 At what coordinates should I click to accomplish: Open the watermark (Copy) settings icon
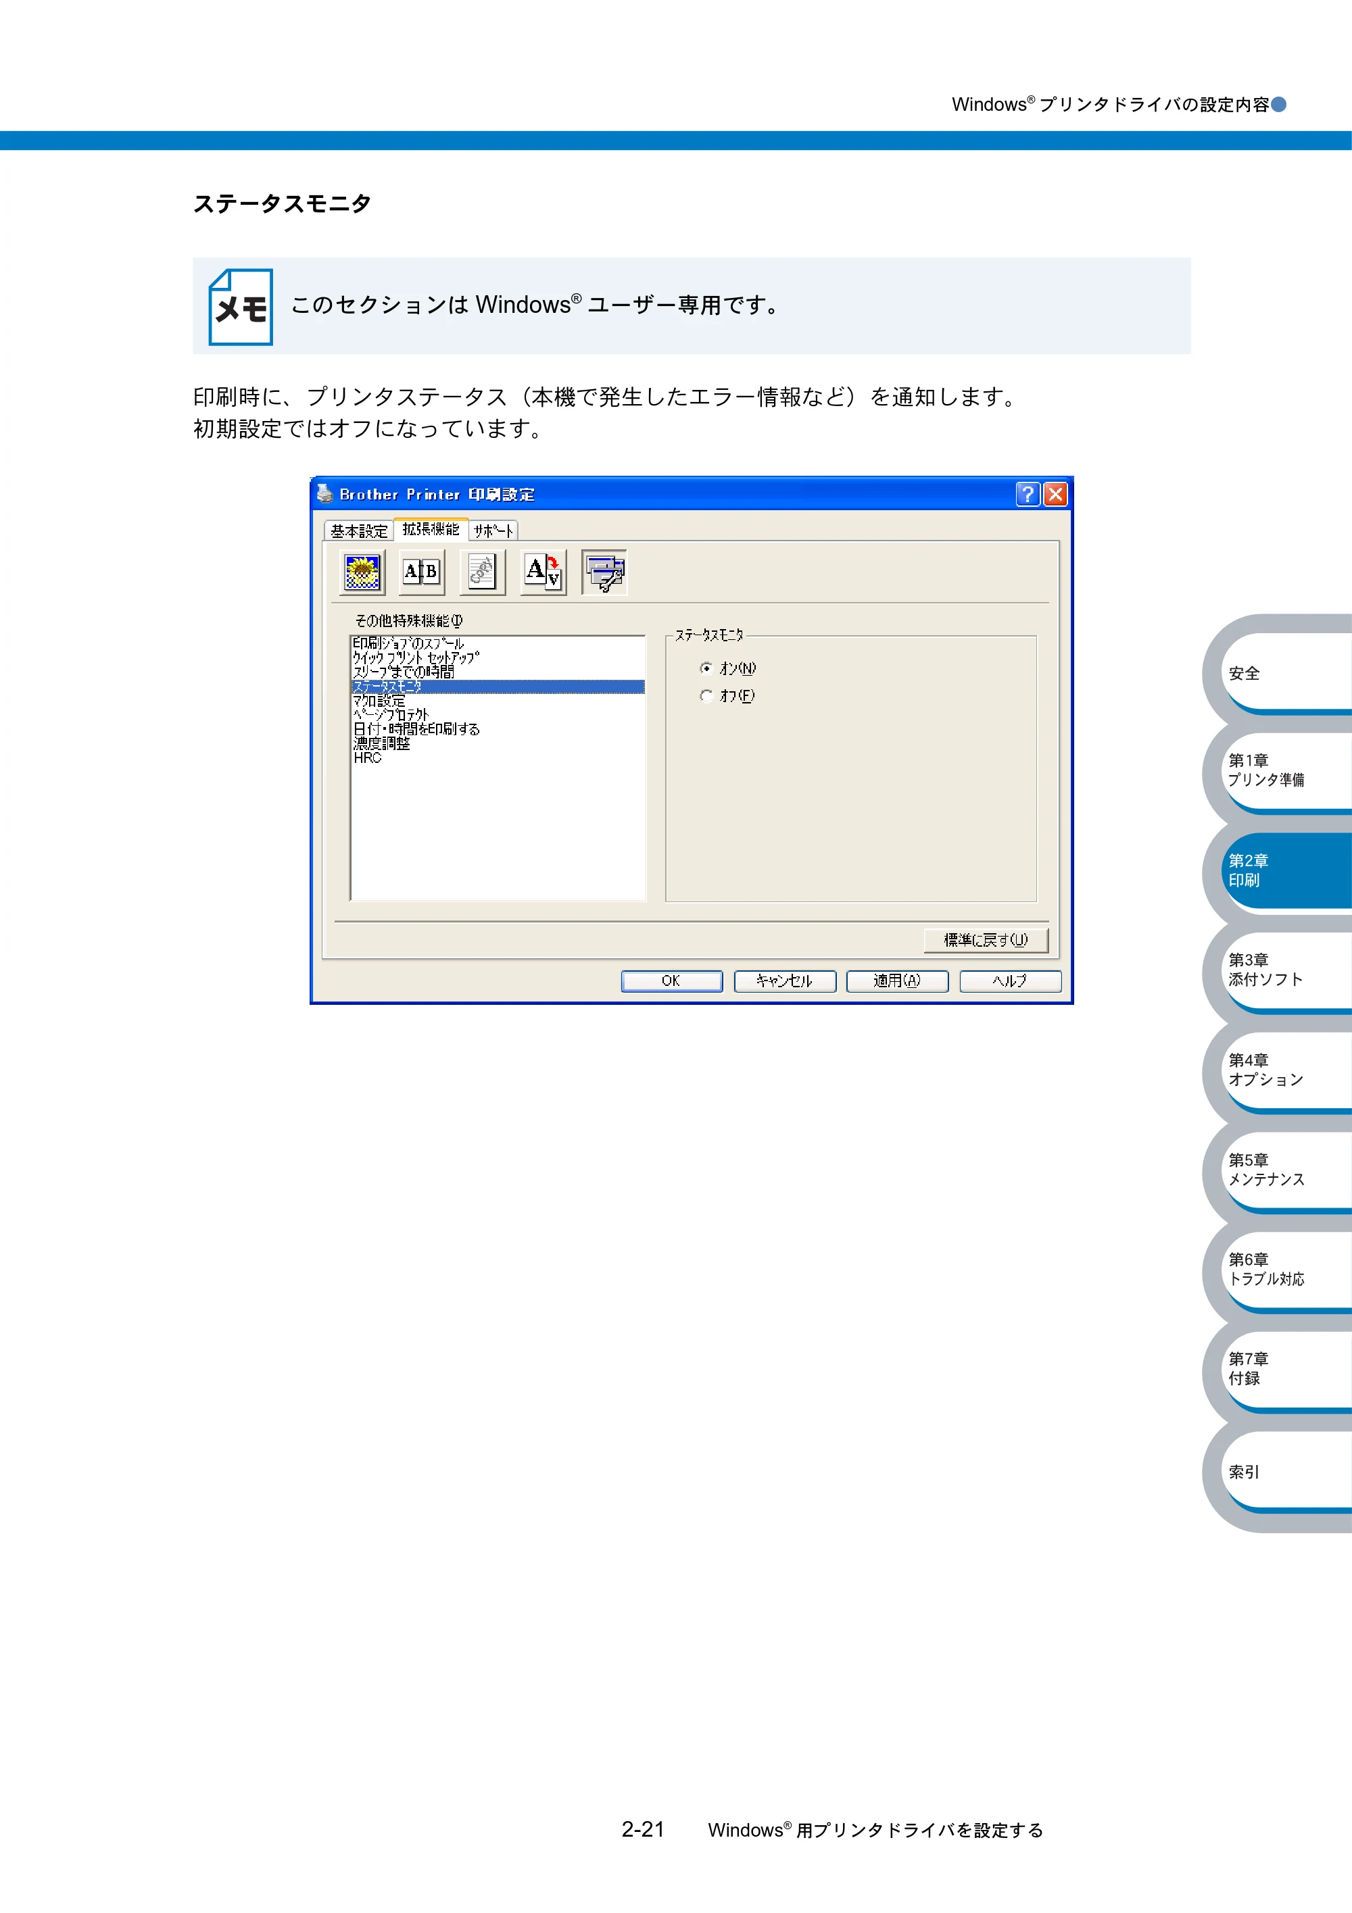(483, 572)
